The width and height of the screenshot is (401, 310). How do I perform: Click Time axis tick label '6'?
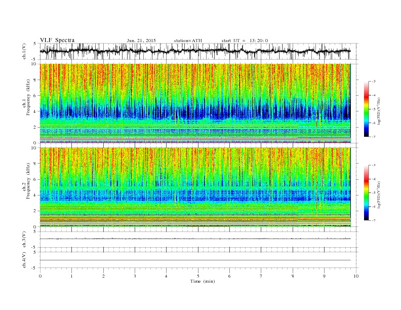229,276
